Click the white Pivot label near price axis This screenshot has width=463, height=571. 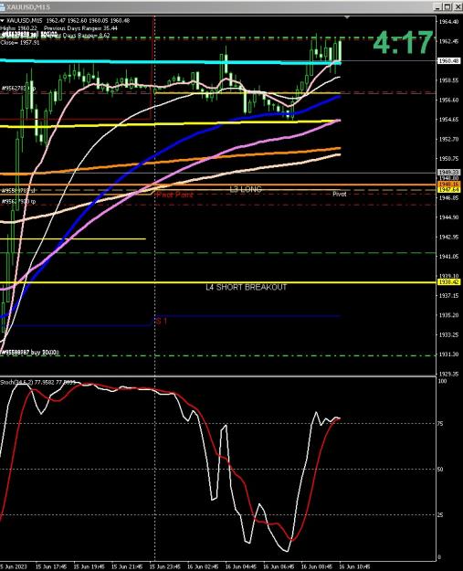click(340, 194)
